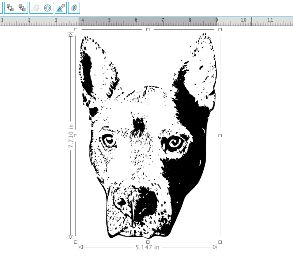Click the ruler at the 6 mark
This screenshot has height=268, width=293.
[136, 20]
